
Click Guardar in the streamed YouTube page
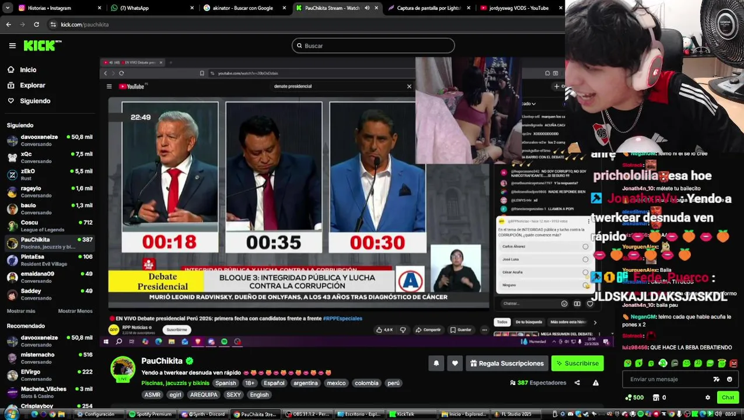(x=460, y=330)
